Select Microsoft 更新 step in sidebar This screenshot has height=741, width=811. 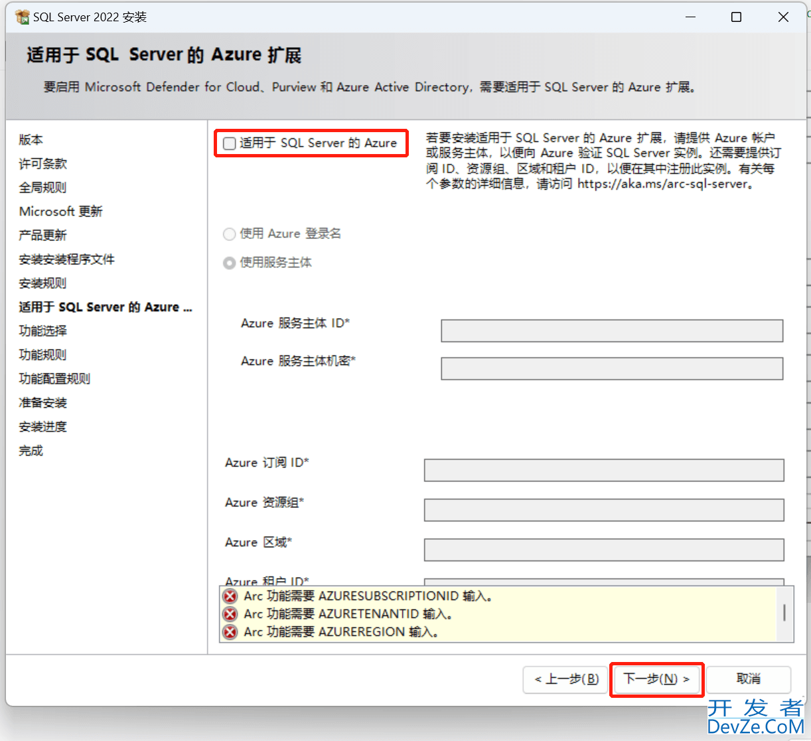(x=61, y=211)
